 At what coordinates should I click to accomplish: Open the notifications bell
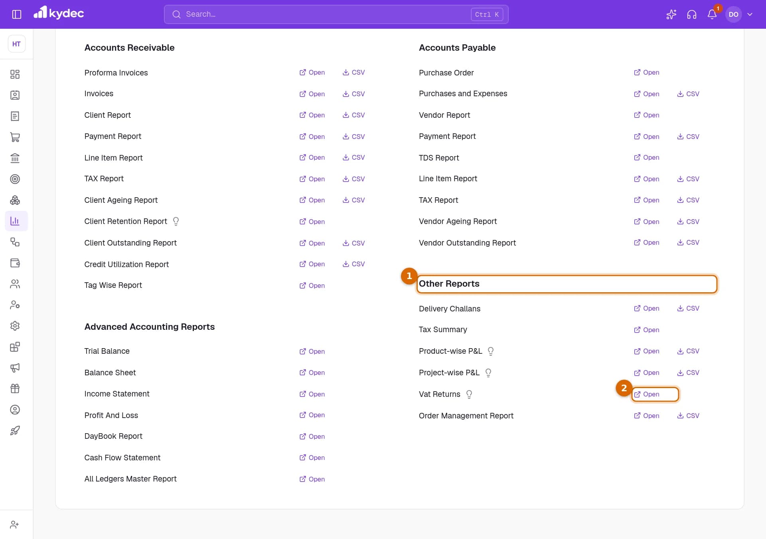point(712,14)
